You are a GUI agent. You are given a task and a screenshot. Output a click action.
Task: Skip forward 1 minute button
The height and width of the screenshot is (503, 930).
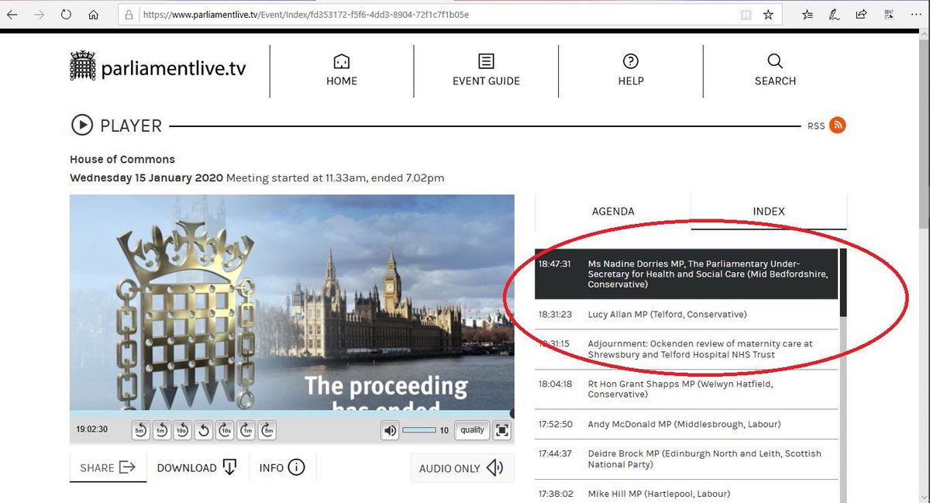246,430
